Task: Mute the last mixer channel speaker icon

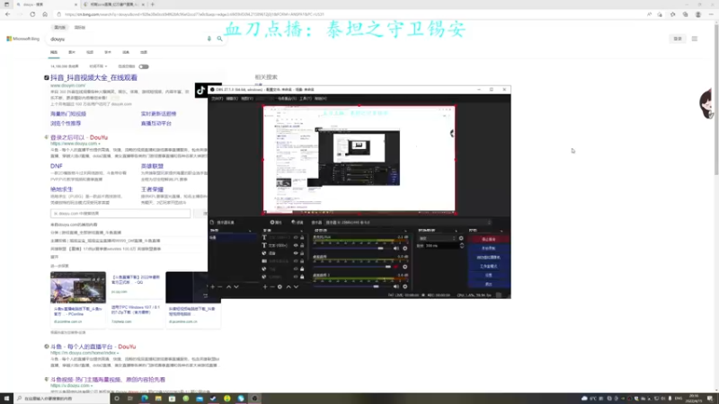Action: click(x=395, y=286)
